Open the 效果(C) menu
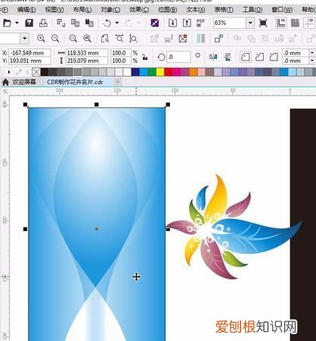Viewport: 316px width, 341px height. point(139,10)
